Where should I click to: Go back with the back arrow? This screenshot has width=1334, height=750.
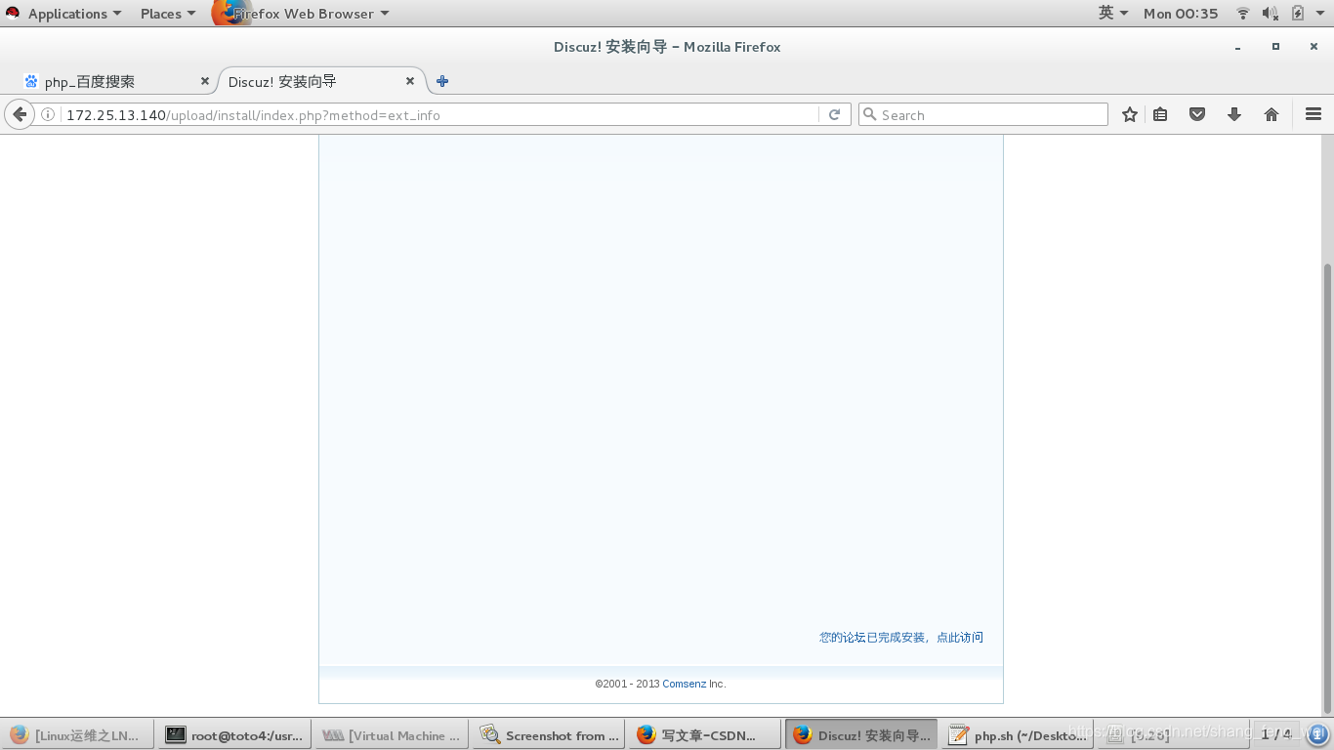[x=20, y=114]
